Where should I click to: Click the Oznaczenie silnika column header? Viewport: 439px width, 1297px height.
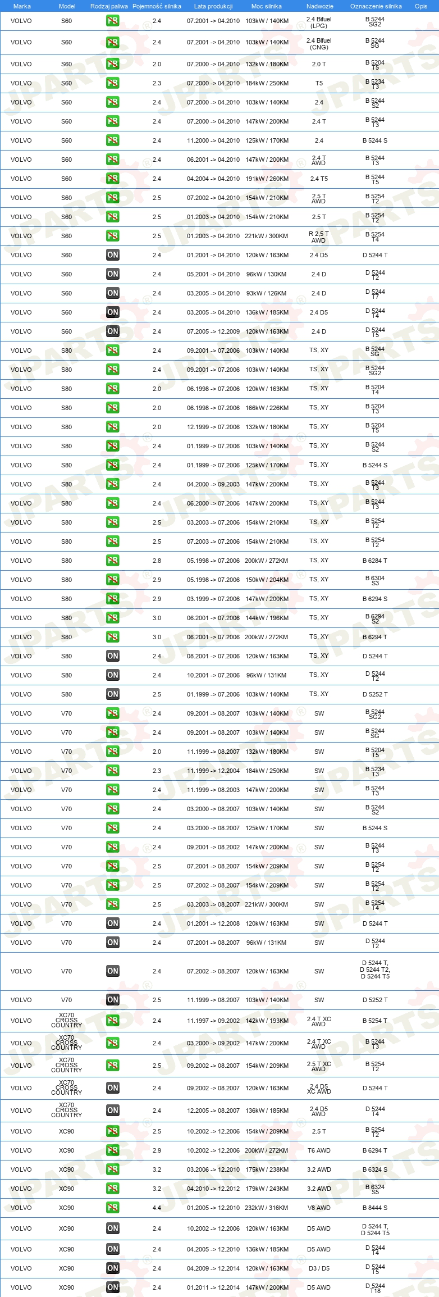tap(376, 6)
